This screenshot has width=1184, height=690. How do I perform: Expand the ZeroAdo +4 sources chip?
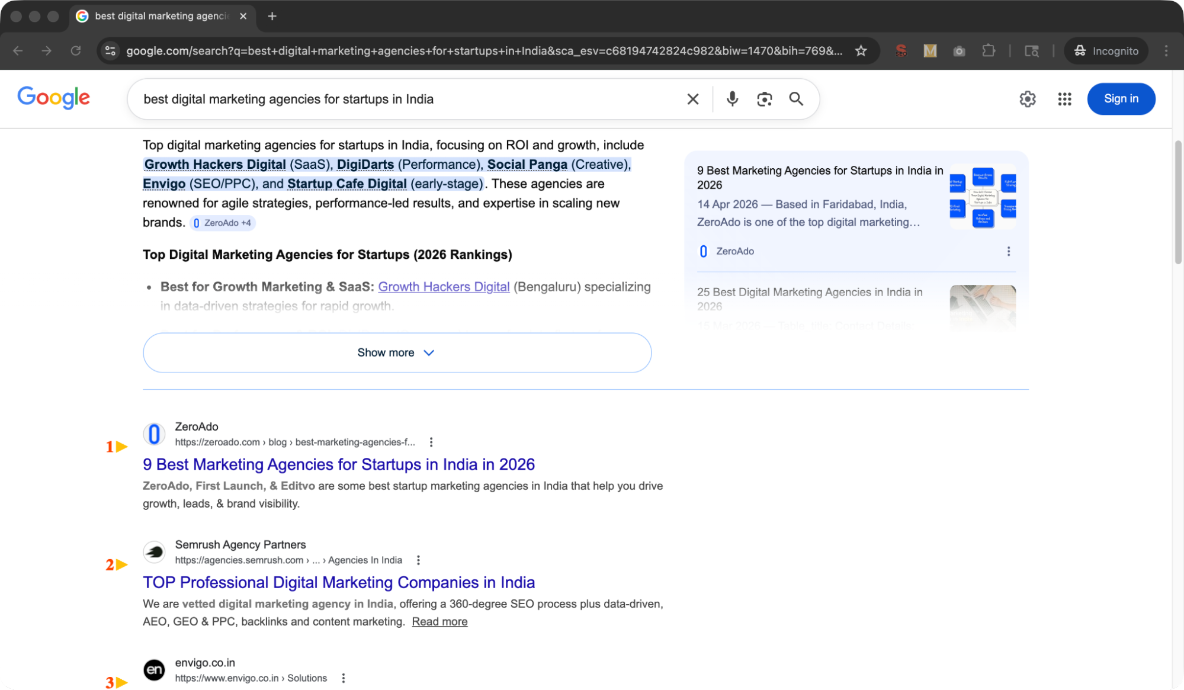[x=223, y=223]
